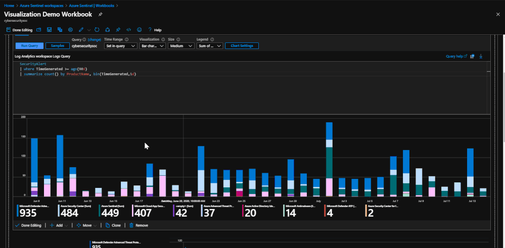The width and height of the screenshot is (505, 248).
Task: Save the workbook with the floppy disk icon
Action: pos(49,30)
